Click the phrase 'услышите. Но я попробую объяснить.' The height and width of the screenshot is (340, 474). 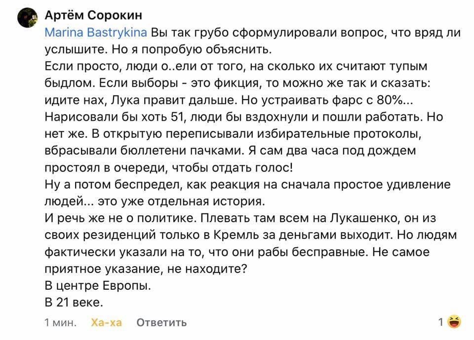[x=158, y=49]
